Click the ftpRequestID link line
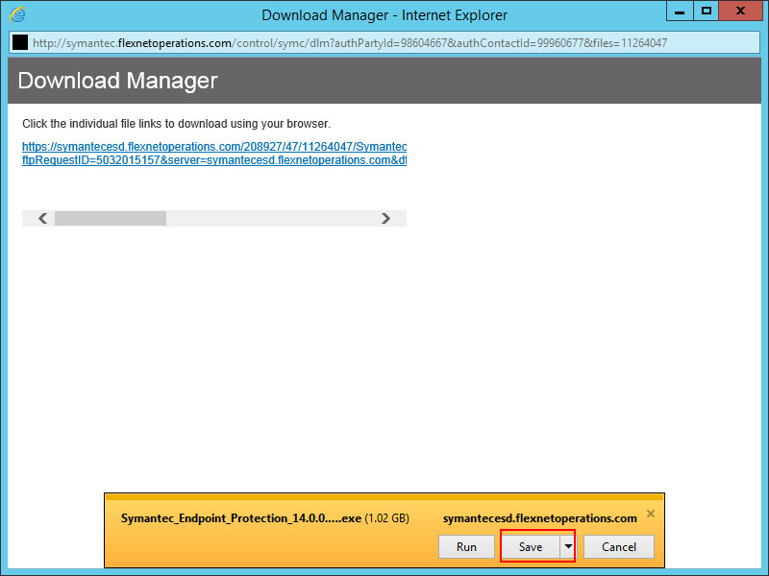The image size is (769, 576). click(214, 160)
